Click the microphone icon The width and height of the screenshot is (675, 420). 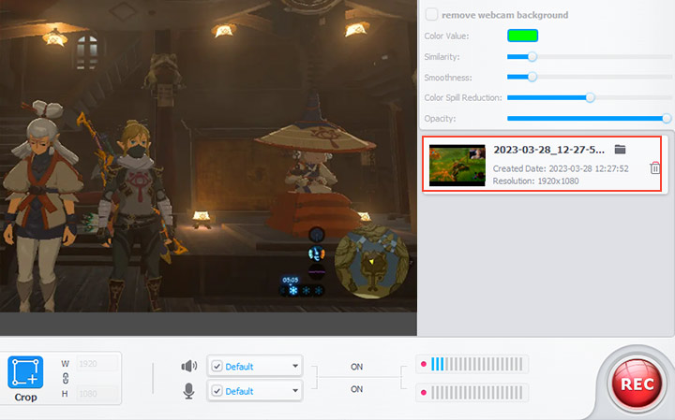coord(188,391)
